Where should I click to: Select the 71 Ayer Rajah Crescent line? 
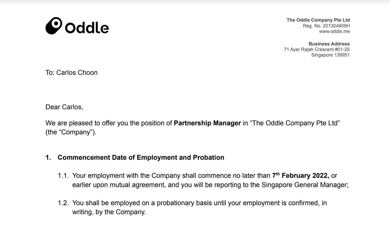(317, 49)
